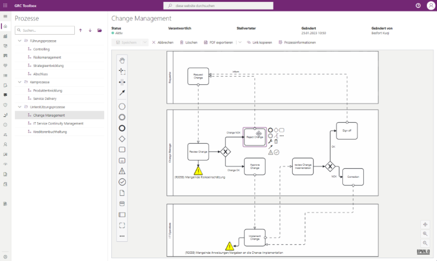Move selected process down with arrow
The image size is (437, 261).
(90, 31)
